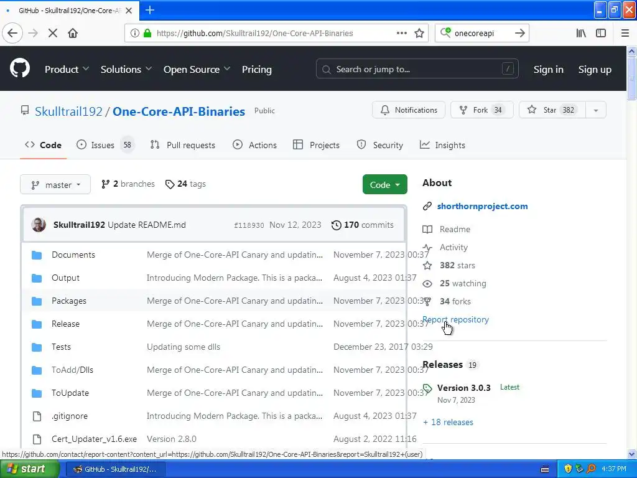This screenshot has width=637, height=478.
Task: Click Sign up
Action: pyautogui.click(x=595, y=70)
